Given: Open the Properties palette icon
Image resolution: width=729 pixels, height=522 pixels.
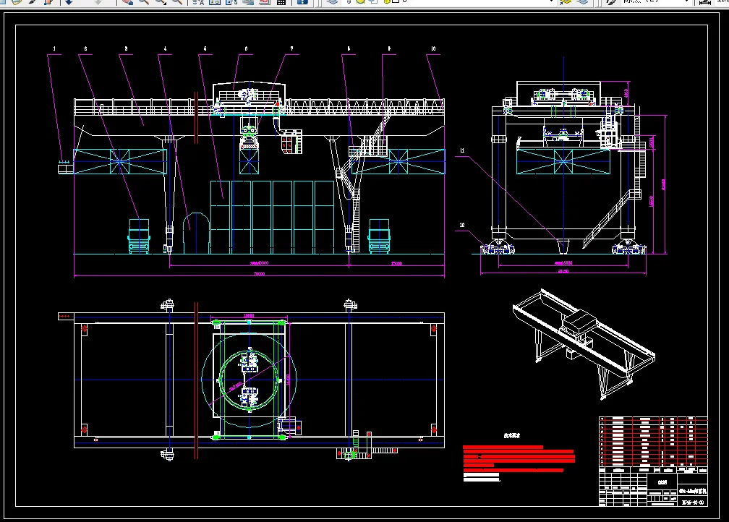Looking at the screenshot, I should point(198,2).
